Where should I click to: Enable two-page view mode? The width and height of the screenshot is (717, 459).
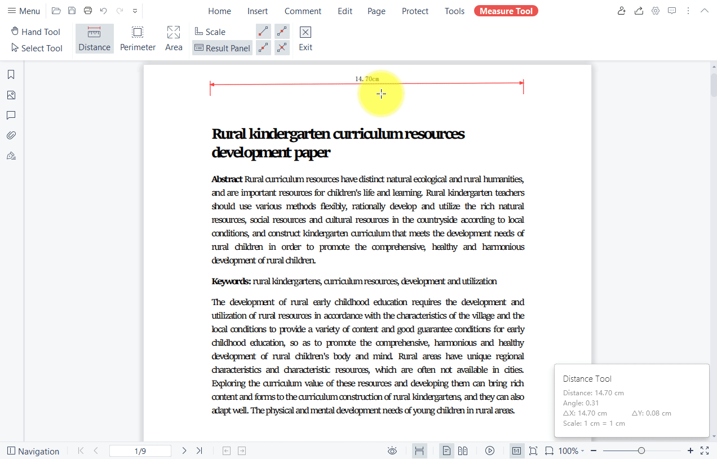coord(462,451)
